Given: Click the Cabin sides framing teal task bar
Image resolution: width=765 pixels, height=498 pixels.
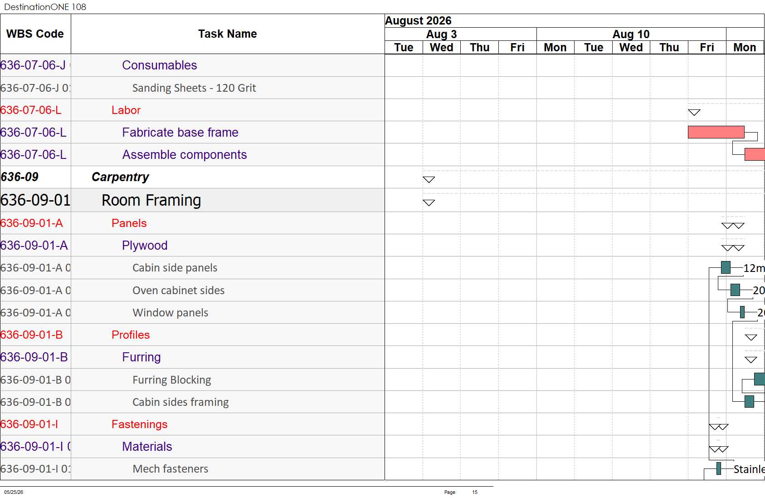Looking at the screenshot, I should (x=749, y=401).
